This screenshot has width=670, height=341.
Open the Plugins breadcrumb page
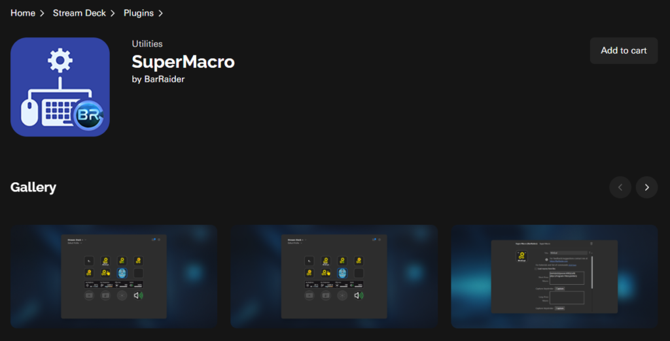click(x=139, y=13)
